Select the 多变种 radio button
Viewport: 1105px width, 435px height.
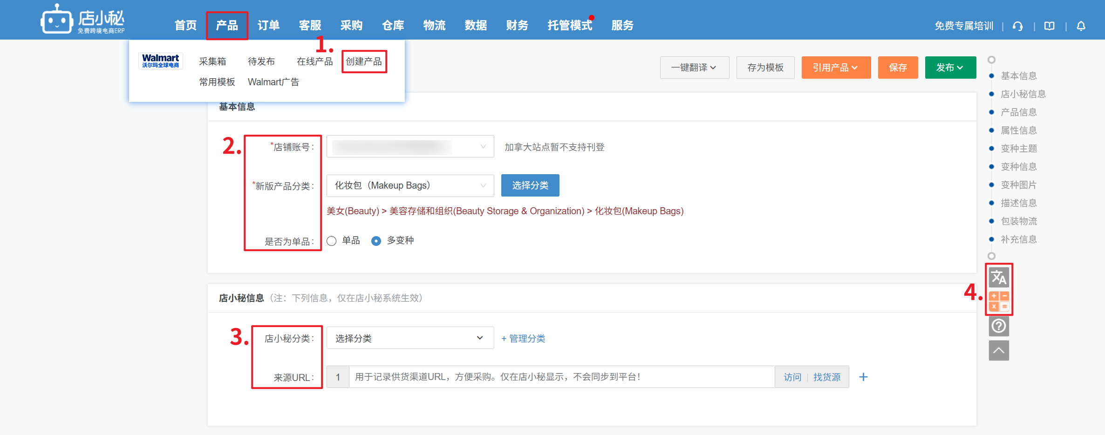coord(376,241)
